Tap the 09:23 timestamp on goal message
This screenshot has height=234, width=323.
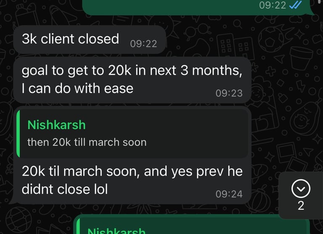tap(229, 93)
